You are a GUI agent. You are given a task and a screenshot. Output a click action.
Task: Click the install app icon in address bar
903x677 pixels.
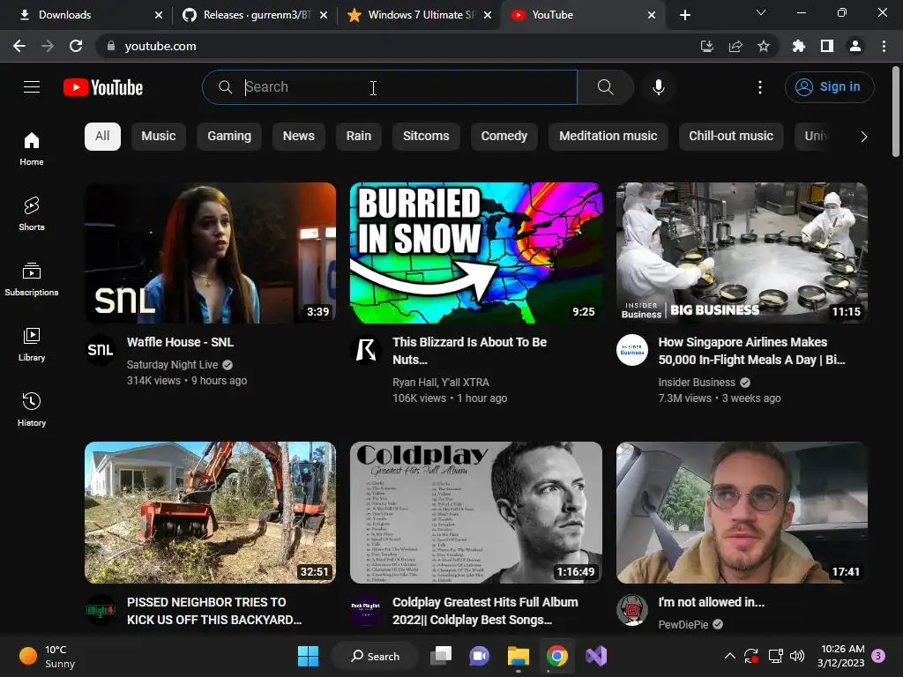point(707,46)
